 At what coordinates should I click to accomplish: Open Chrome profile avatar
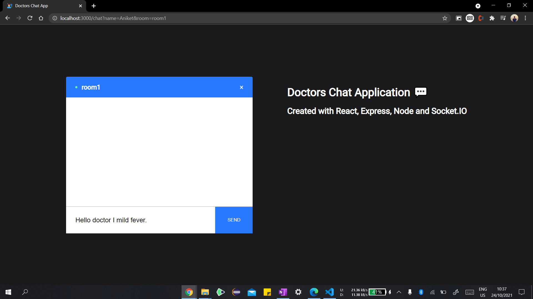(x=514, y=18)
